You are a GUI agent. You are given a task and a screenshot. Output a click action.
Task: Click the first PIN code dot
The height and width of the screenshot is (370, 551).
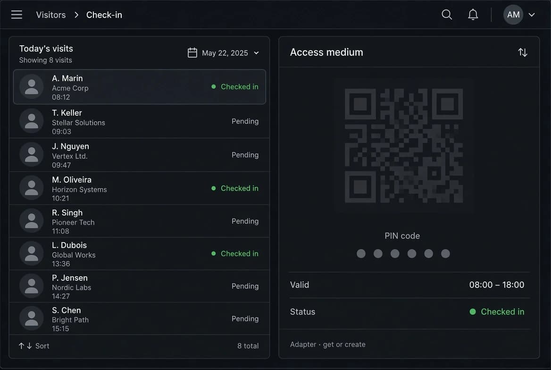point(361,253)
